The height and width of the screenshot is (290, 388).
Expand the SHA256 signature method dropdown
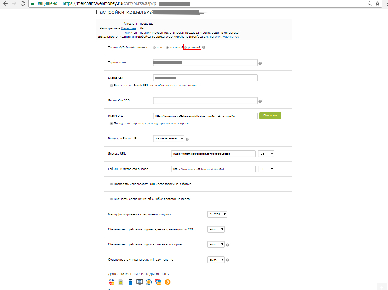pyautogui.click(x=217, y=214)
